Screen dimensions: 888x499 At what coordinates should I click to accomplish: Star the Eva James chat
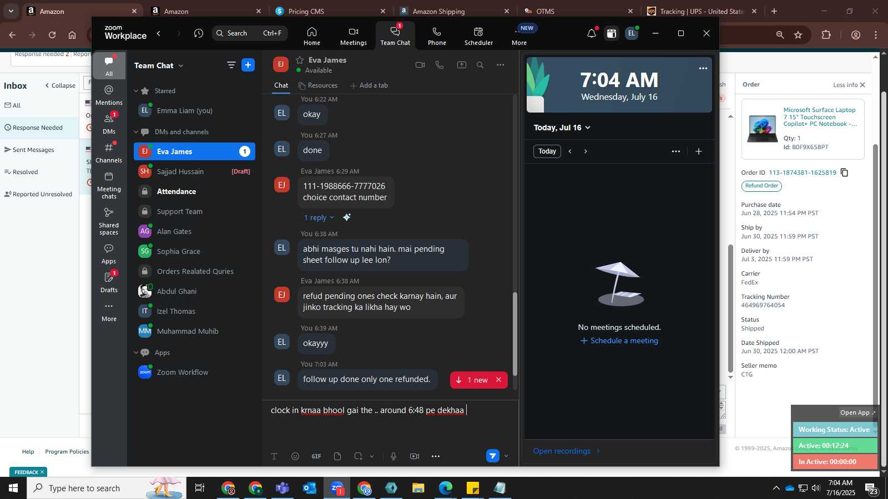click(x=300, y=60)
